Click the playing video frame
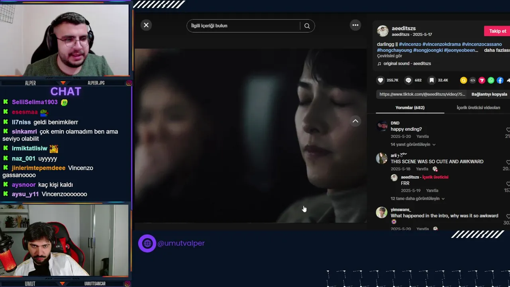This screenshot has height=287, width=510. click(x=251, y=136)
